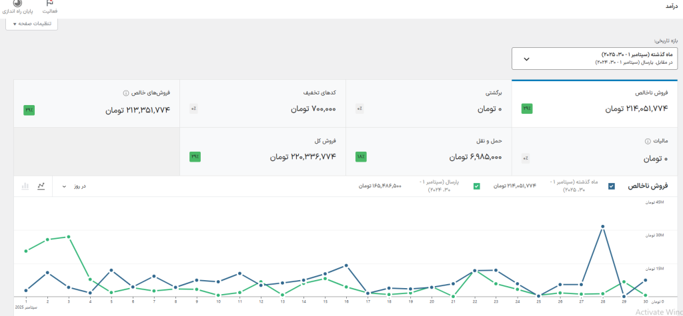The width and height of the screenshot is (683, 316).
Task: Click the green 18% badge on shipping
Action: 360,157
